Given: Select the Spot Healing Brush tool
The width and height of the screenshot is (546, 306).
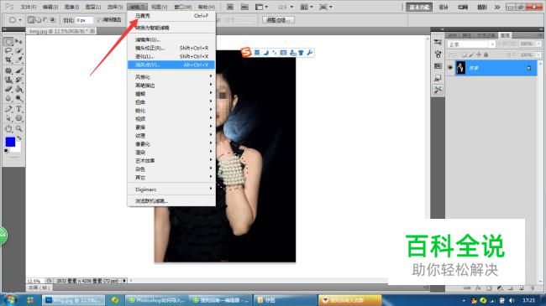Looking at the screenshot, I should 8,71.
